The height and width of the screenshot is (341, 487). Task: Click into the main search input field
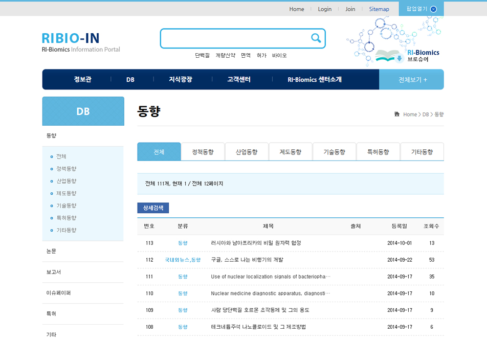[235, 38]
